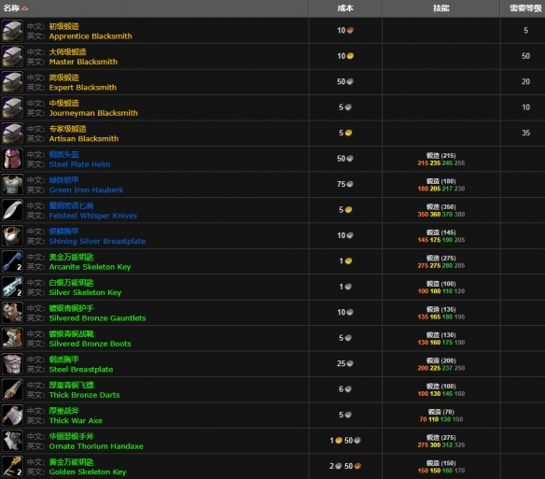The height and width of the screenshot is (479, 545).
Task: Sort by the 需要等级 required level header
Action: (525, 8)
